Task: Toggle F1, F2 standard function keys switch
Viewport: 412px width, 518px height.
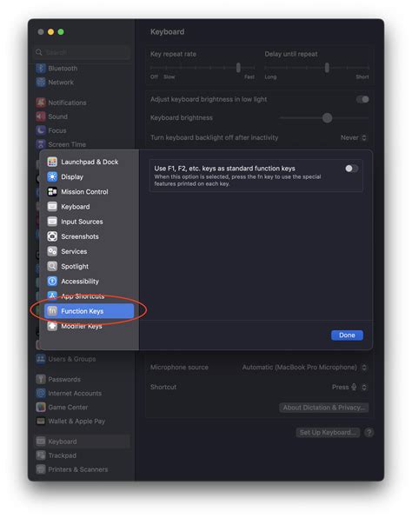Action: [351, 169]
